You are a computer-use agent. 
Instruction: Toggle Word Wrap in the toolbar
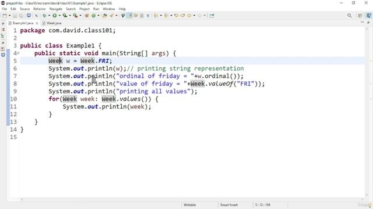coord(136,16)
